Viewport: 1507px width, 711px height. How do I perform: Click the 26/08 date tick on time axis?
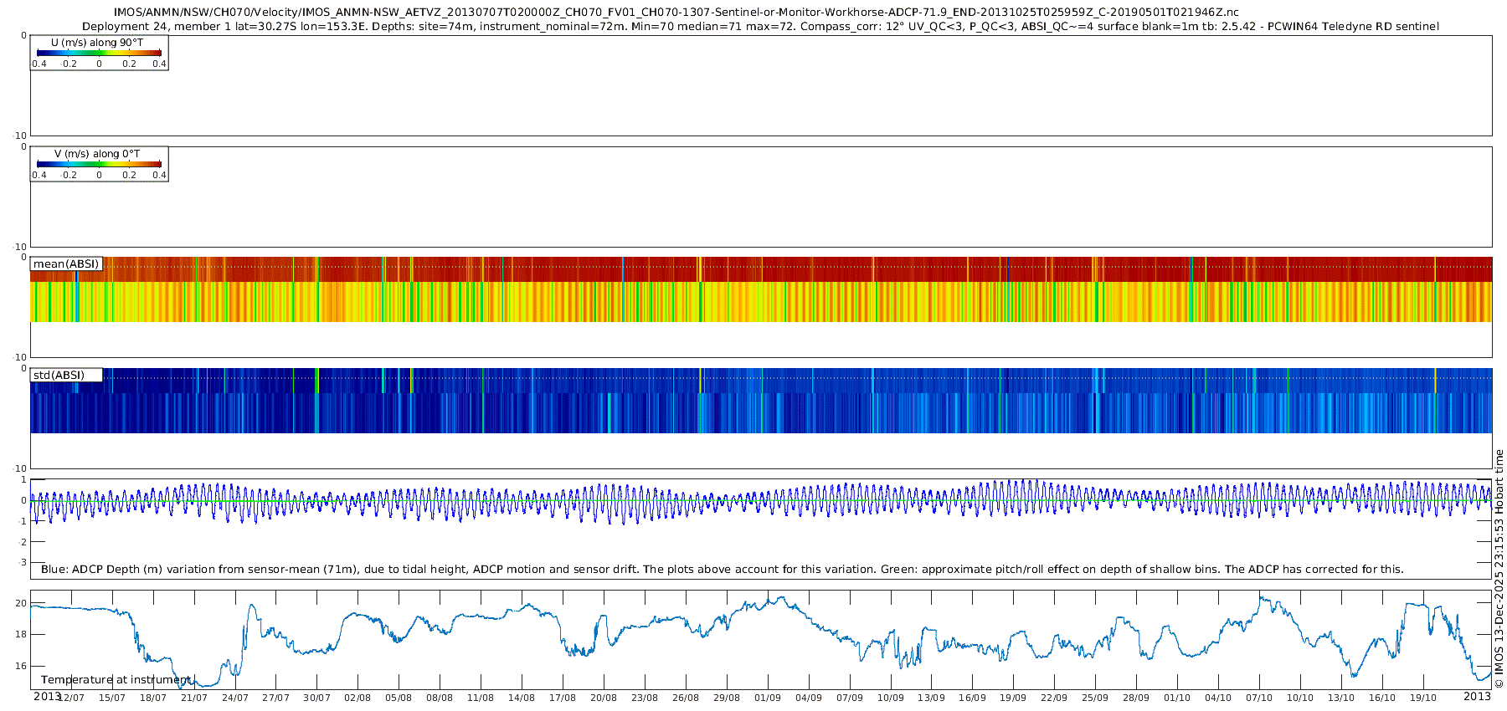click(685, 698)
